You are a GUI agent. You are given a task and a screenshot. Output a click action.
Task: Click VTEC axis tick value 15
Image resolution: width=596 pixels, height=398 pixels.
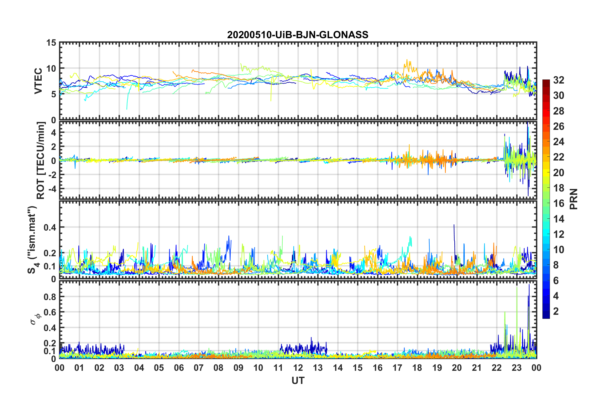coord(51,43)
